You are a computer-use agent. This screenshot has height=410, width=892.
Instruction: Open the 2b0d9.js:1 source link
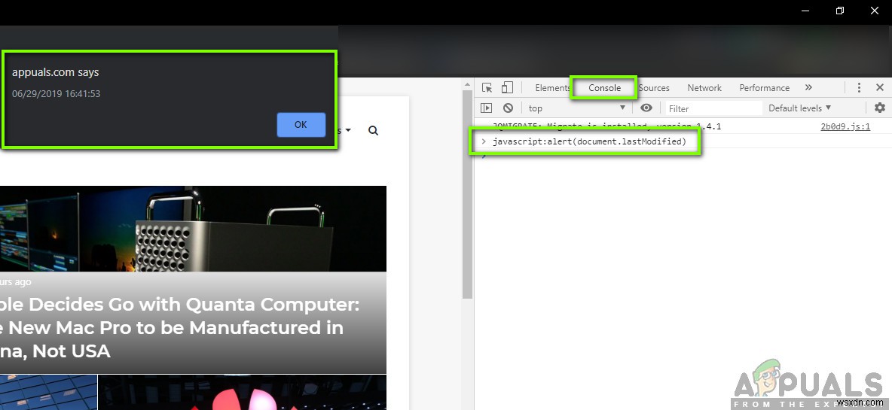(845, 126)
